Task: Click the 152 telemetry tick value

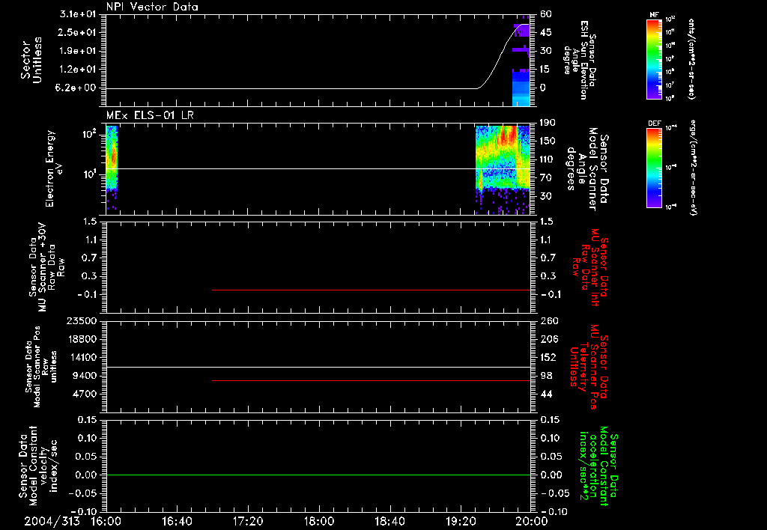Action: 549,357
